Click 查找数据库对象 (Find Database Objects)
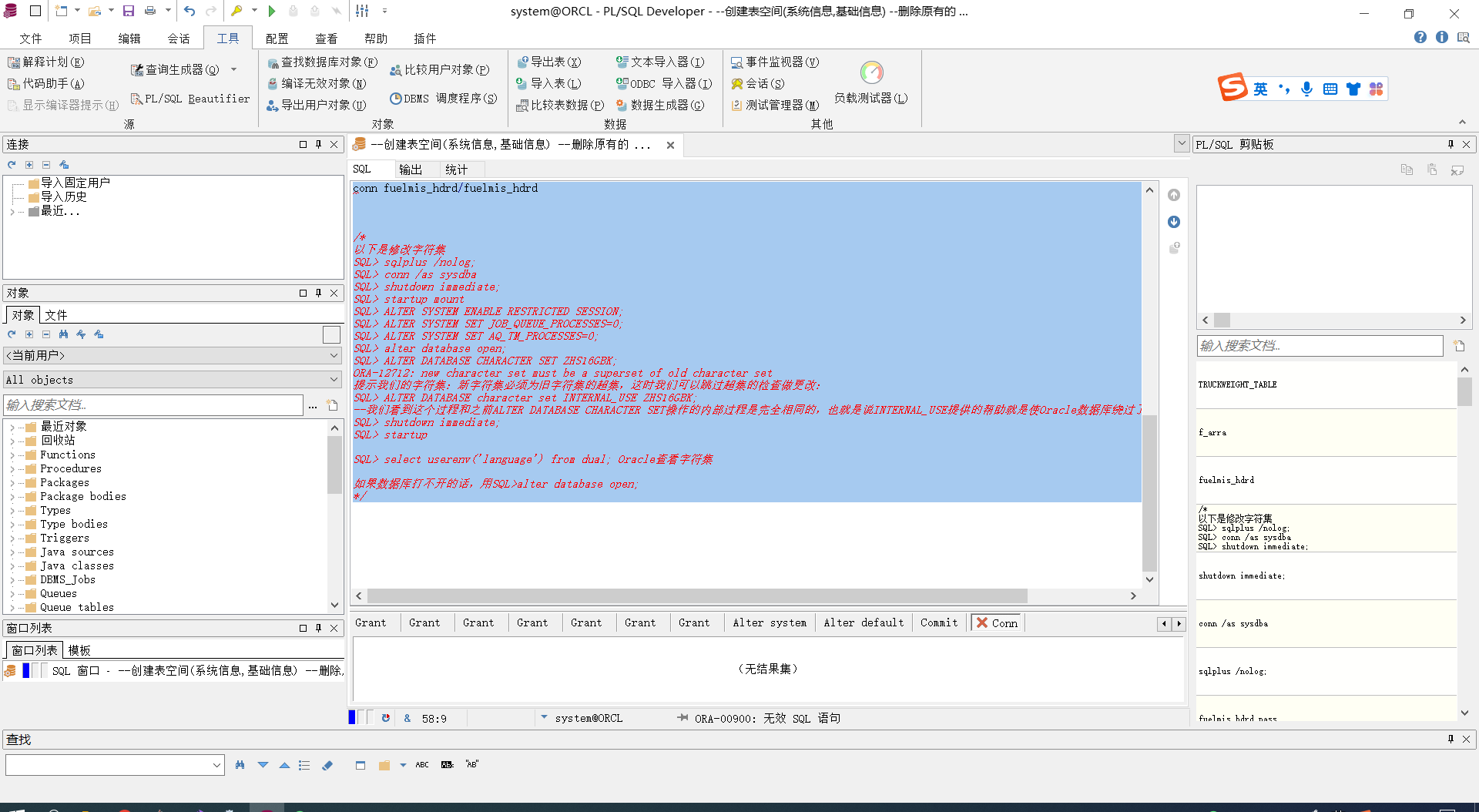The height and width of the screenshot is (812, 1479). point(322,62)
